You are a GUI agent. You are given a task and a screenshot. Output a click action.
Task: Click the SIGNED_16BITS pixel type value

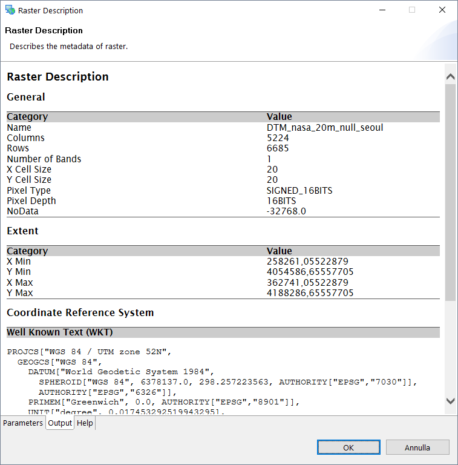click(x=299, y=191)
